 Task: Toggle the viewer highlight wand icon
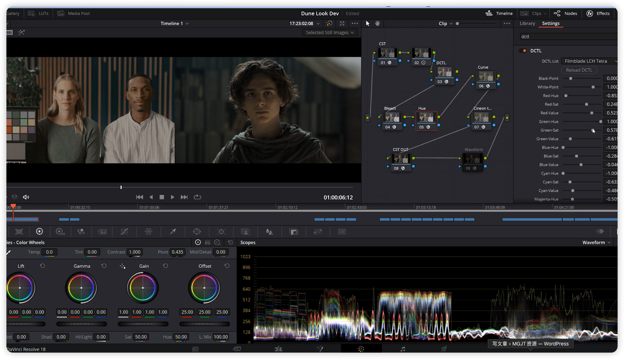tap(21, 32)
